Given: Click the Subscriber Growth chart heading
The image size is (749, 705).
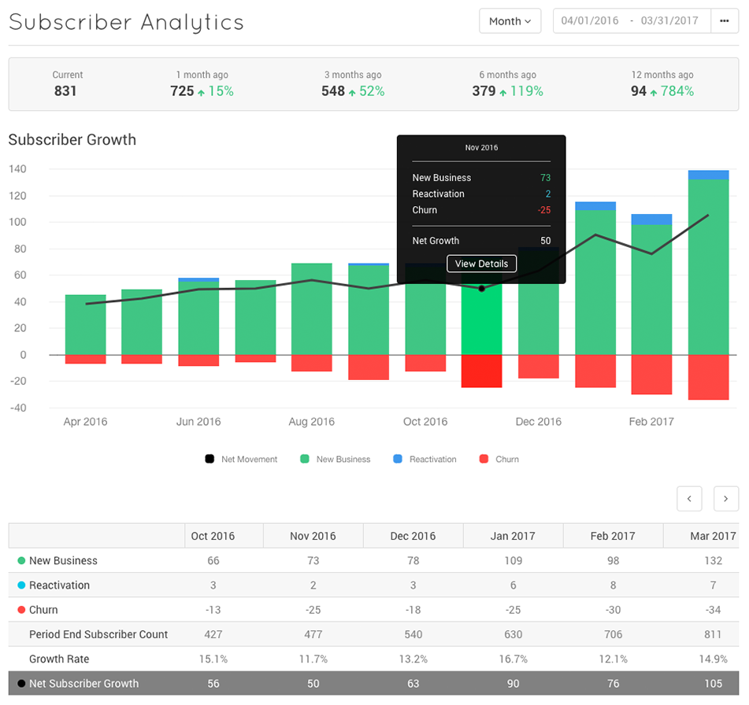Looking at the screenshot, I should pos(72,140).
